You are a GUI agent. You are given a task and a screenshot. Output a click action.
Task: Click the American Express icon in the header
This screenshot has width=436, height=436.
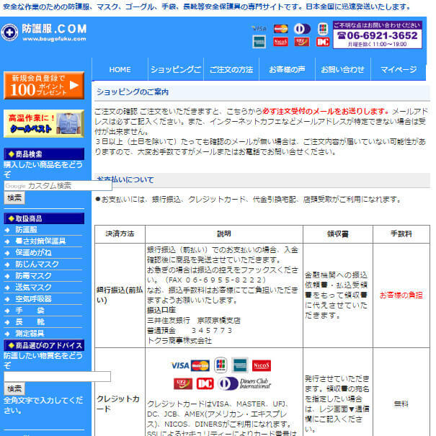pos(259,42)
